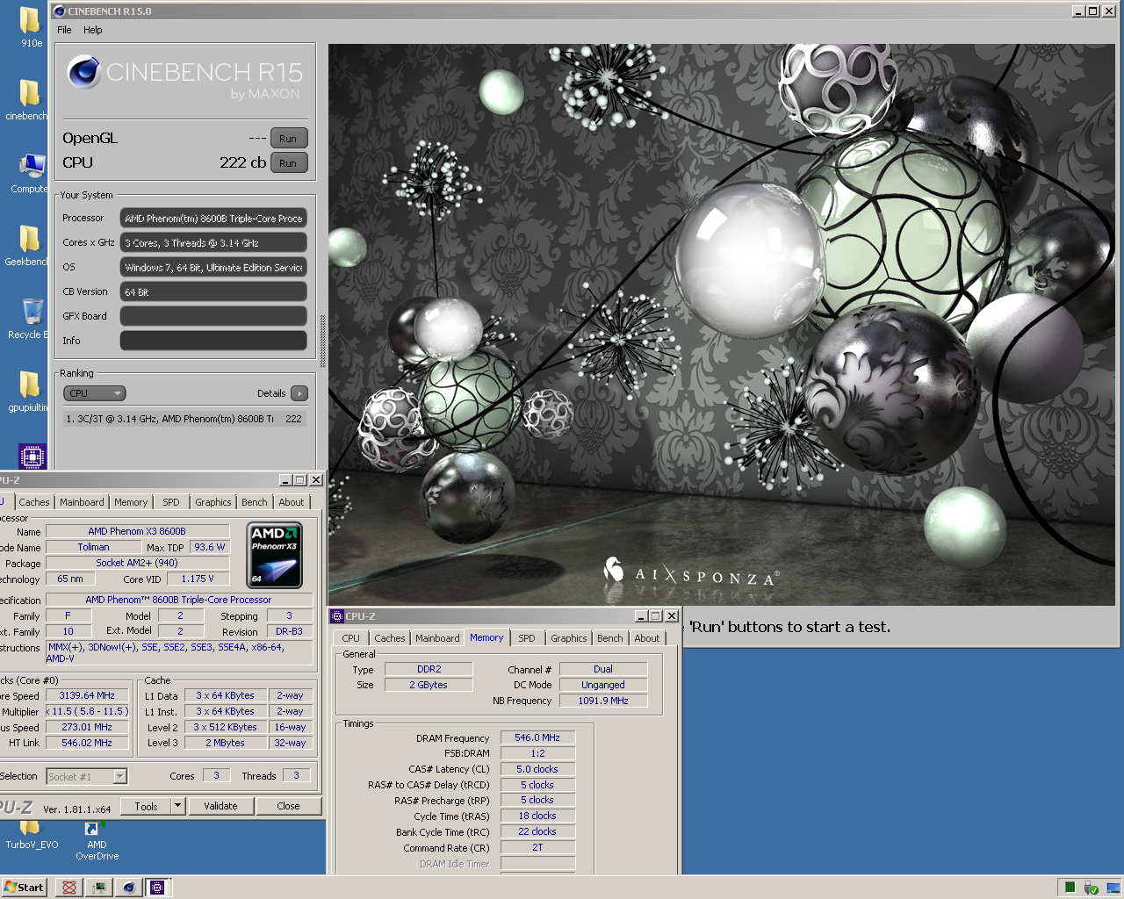The width and height of the screenshot is (1124, 899).
Task: Click the red atom taskbar icon
Action: point(69,888)
